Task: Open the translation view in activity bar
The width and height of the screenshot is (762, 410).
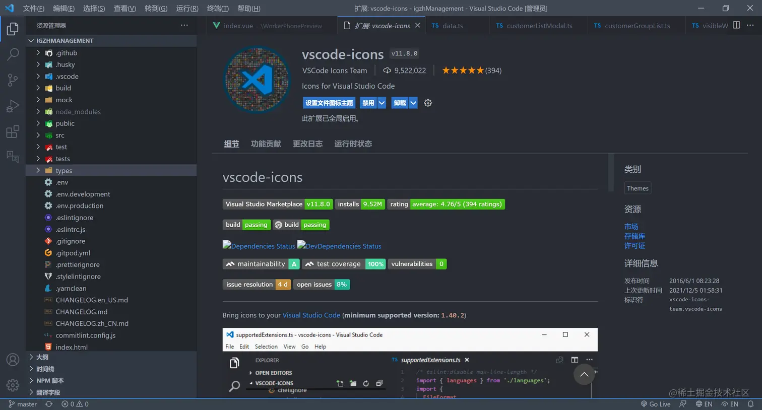Action: pos(13,156)
